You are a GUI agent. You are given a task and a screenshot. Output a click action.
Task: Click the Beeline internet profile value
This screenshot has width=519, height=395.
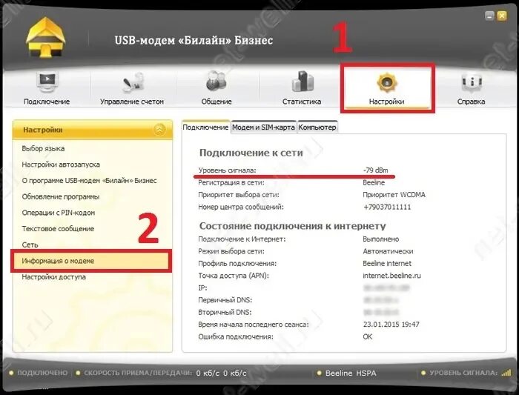point(387,264)
